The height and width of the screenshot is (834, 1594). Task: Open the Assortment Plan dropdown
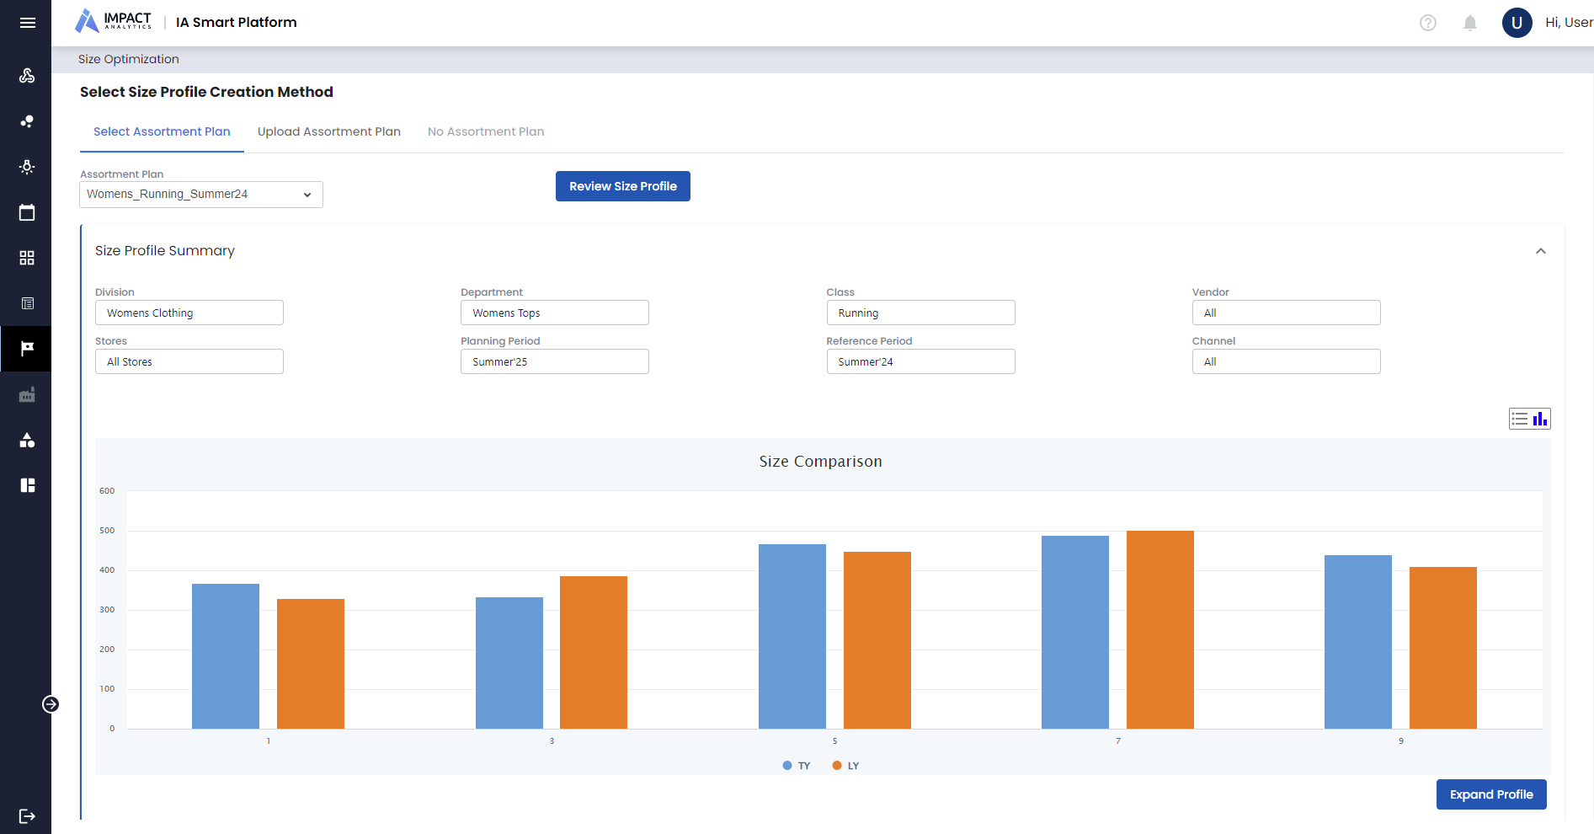(x=201, y=195)
